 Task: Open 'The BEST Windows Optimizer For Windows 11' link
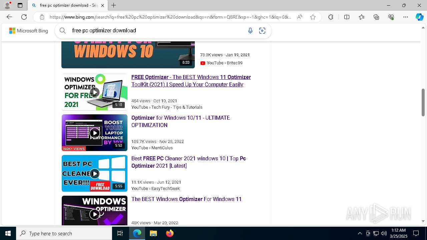click(186, 199)
